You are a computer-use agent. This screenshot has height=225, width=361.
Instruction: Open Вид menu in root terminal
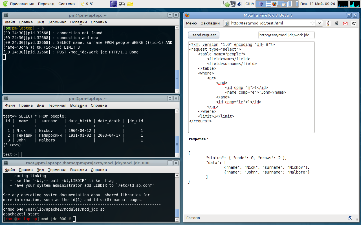coord(40,170)
